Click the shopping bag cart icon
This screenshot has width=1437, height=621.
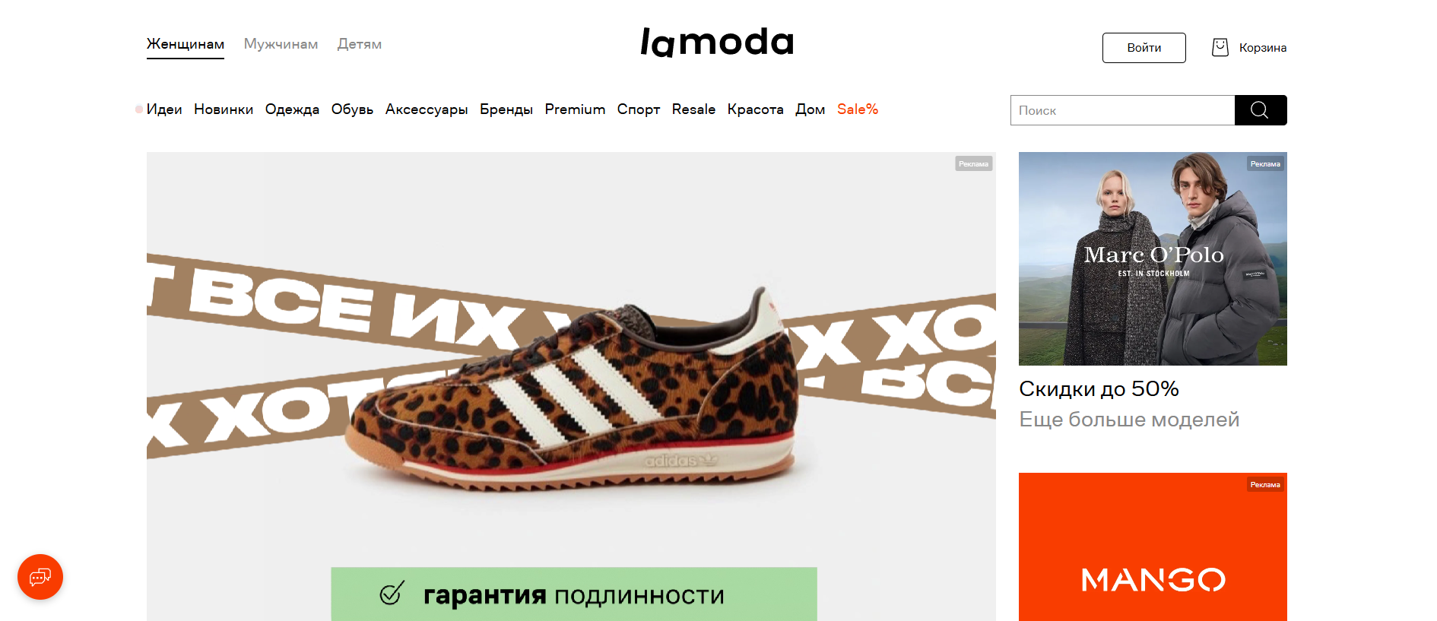click(x=1220, y=48)
